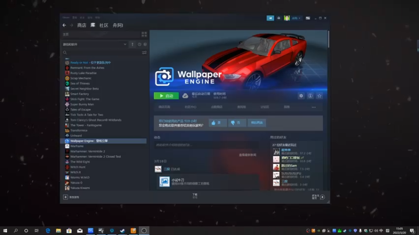
Task: Open the Downloads manager at the bottom
Action: pyautogui.click(x=195, y=196)
